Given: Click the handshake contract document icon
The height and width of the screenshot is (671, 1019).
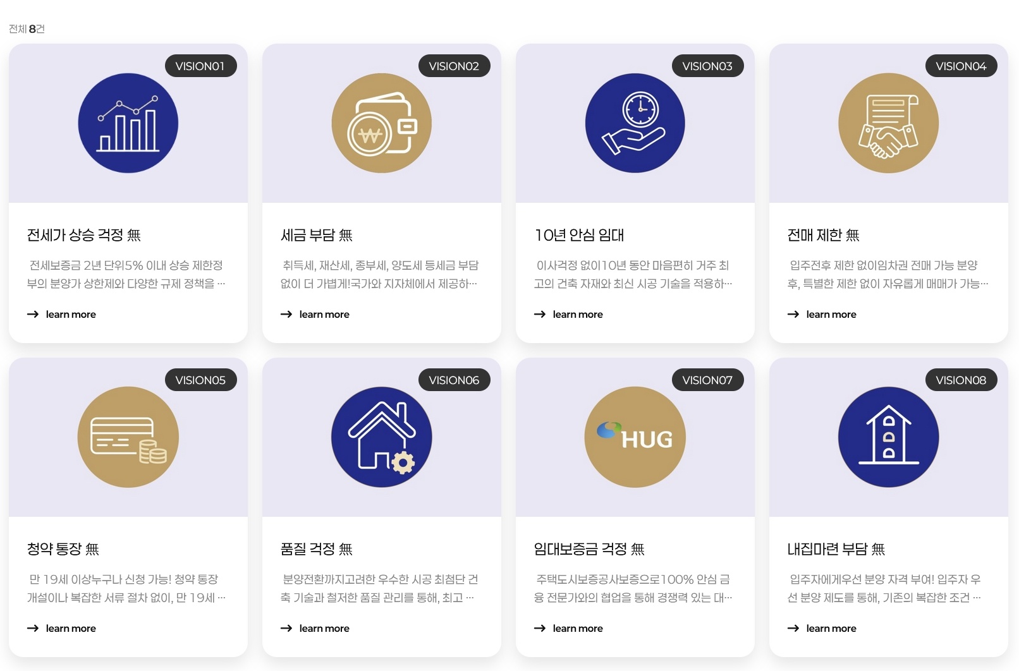Looking at the screenshot, I should [x=889, y=123].
